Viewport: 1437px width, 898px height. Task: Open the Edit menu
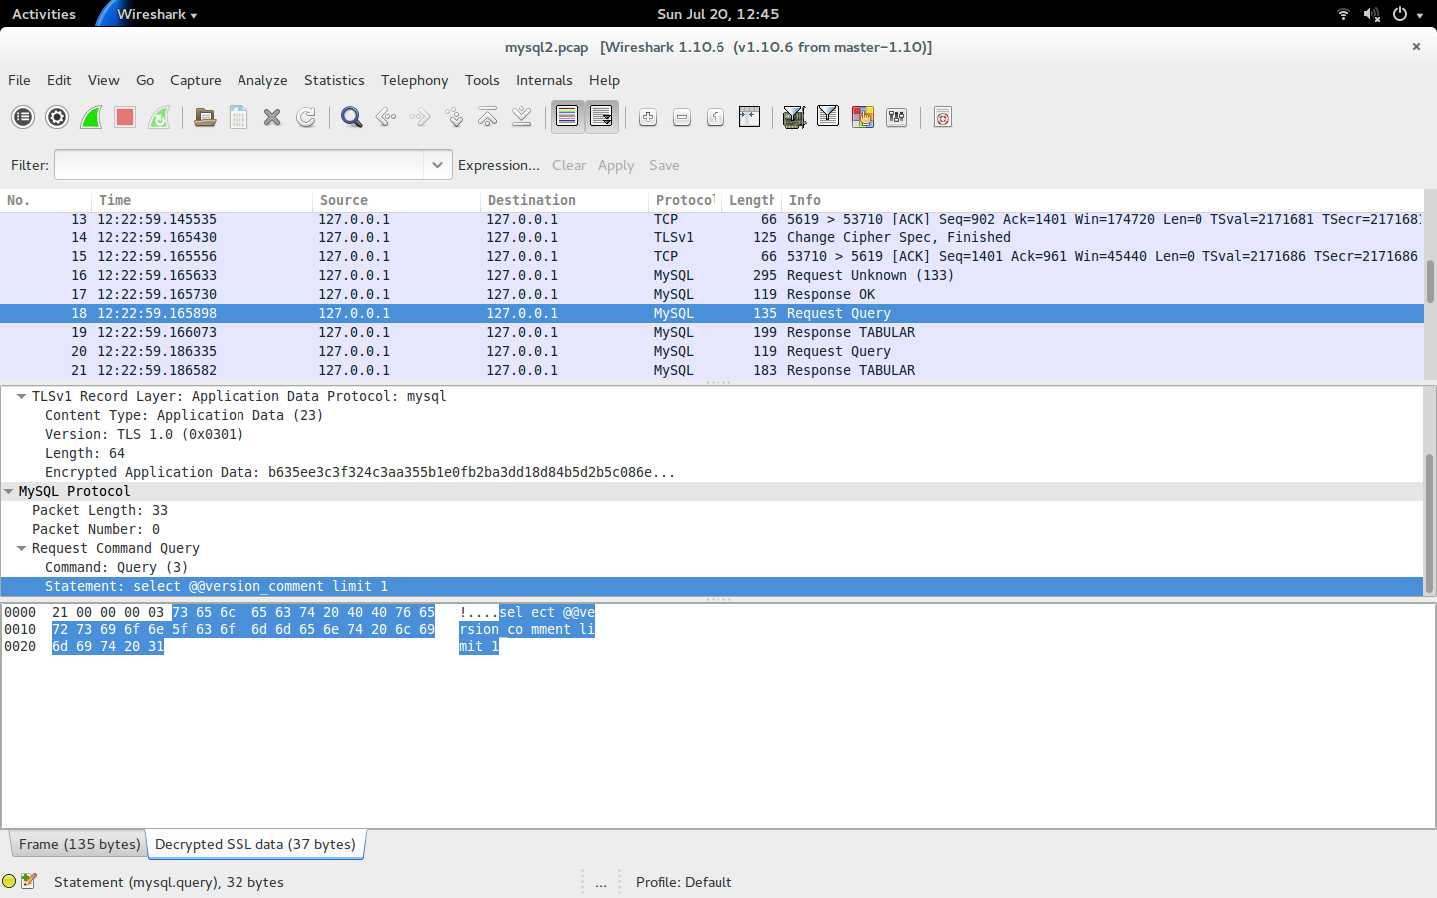59,80
